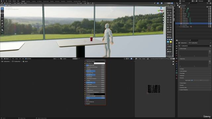This screenshot has height=119, width=212.
Task: Open the Blender logo menu
Action: [2, 1]
